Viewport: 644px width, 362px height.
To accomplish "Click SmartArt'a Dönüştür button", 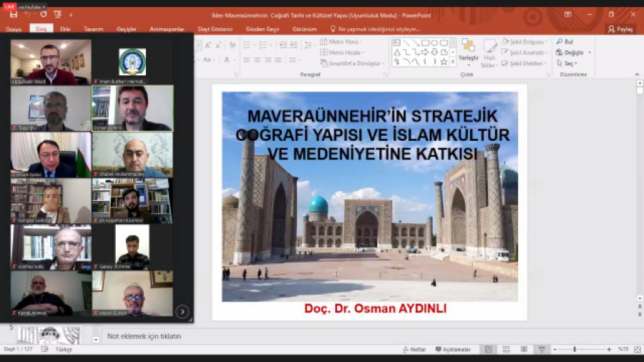I will point(352,63).
